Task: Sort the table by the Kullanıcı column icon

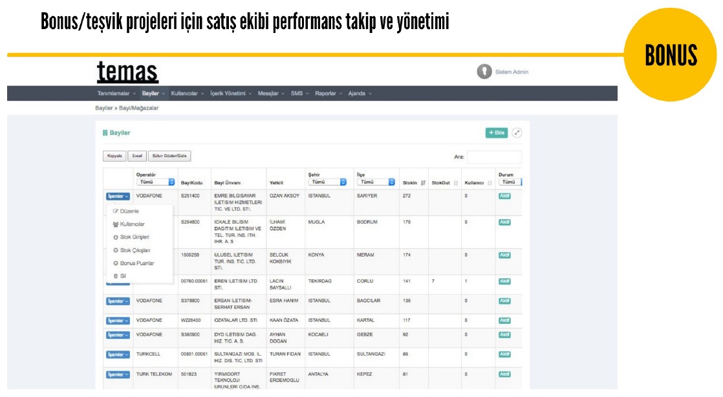Action: (490, 183)
